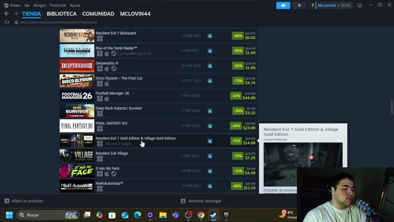Click the $44.99 price of Football Manager 26
394x222 pixels.
tap(249, 98)
